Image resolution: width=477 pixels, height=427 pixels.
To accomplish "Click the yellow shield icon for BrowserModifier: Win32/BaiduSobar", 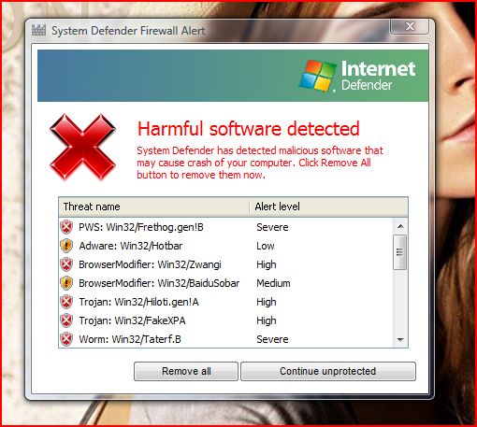I will [x=66, y=283].
